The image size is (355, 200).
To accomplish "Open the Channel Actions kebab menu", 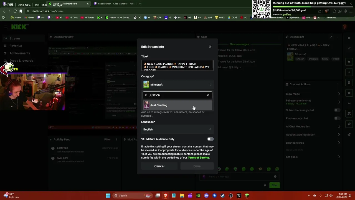I will point(338,84).
